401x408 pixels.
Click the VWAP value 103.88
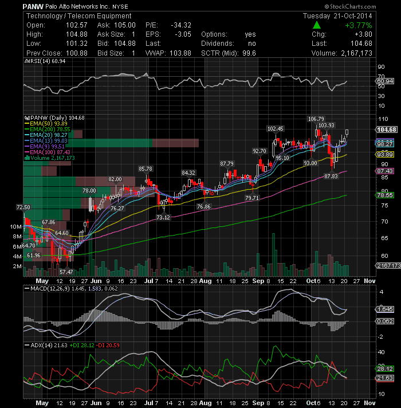180,53
